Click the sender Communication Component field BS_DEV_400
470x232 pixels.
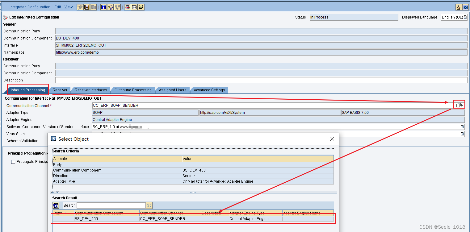[x=261, y=38]
